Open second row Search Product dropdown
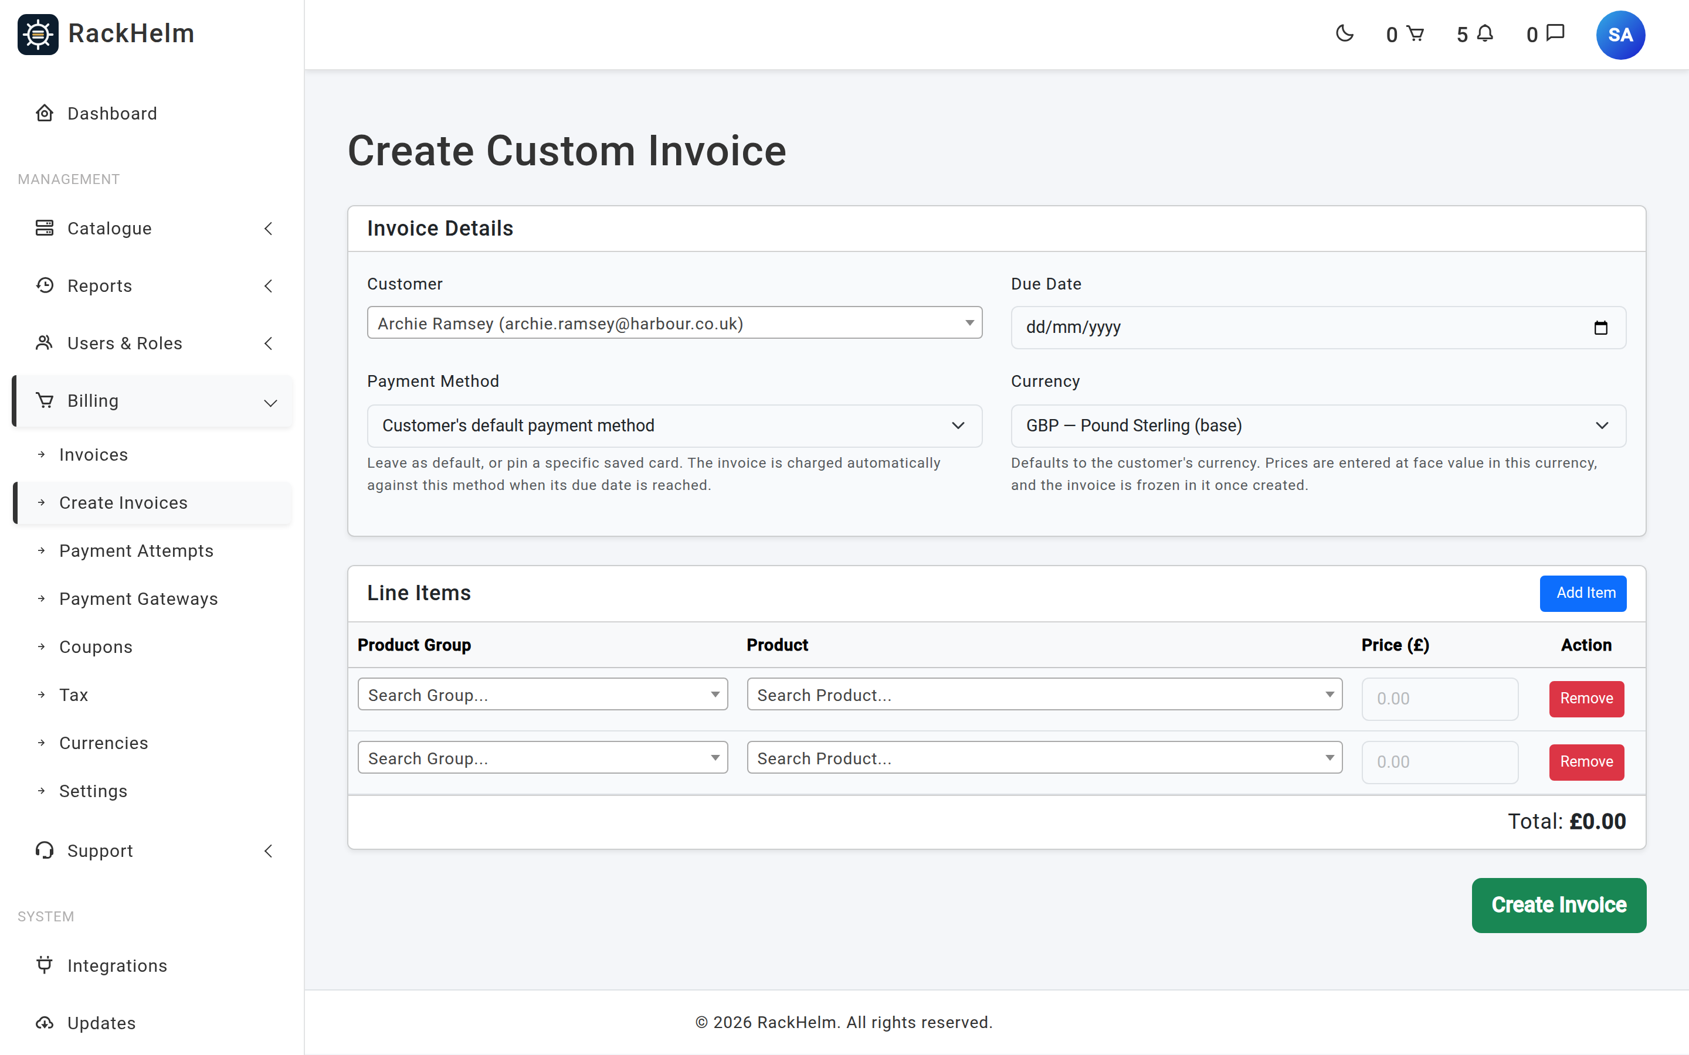 1044,758
